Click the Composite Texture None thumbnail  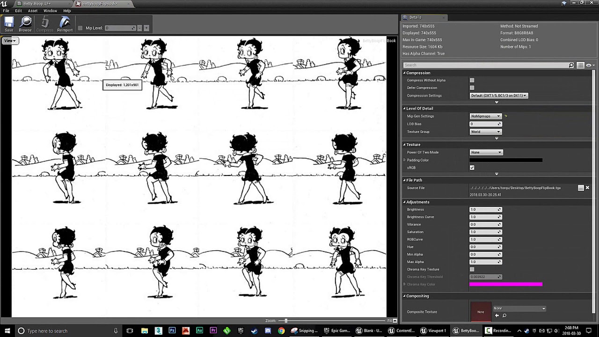[481, 312]
